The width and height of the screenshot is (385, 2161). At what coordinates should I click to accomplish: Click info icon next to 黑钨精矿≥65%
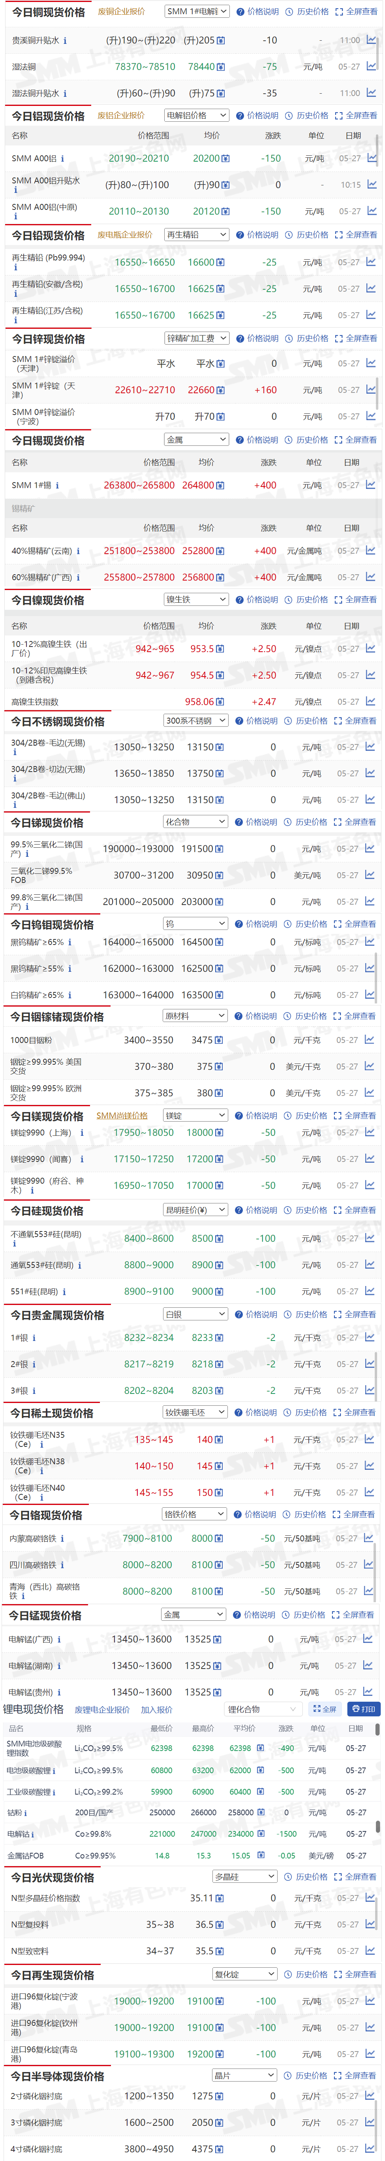point(69,943)
